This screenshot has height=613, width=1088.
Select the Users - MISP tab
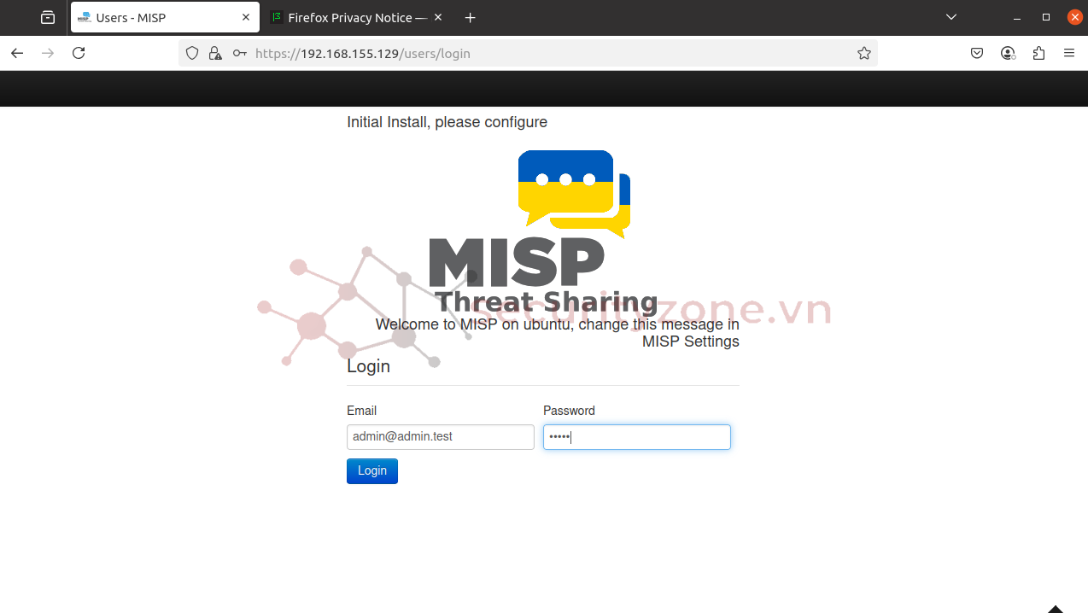click(x=154, y=17)
